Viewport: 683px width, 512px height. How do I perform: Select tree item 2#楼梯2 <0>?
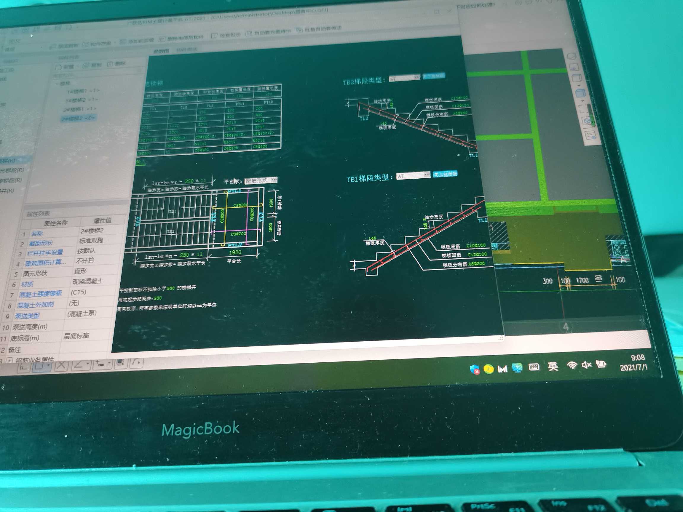click(78, 119)
